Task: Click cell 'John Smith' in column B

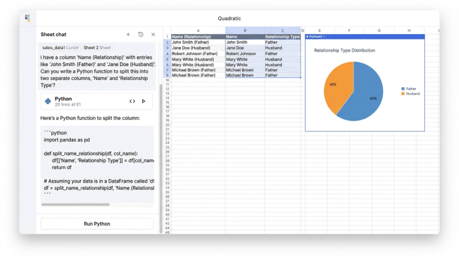Action: [245, 43]
